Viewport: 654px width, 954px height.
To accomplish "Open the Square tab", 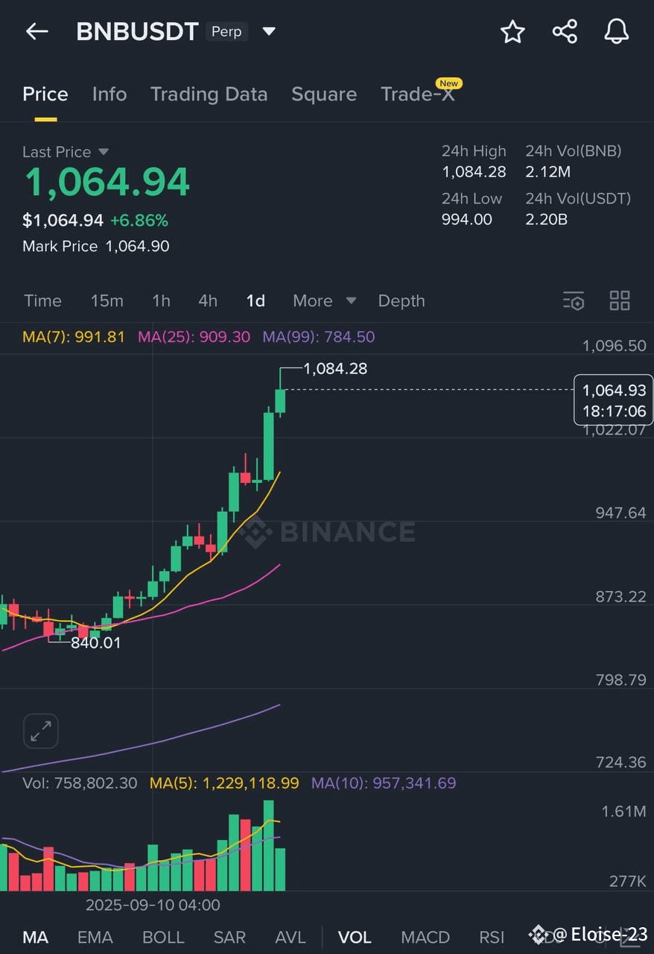I will (x=324, y=94).
